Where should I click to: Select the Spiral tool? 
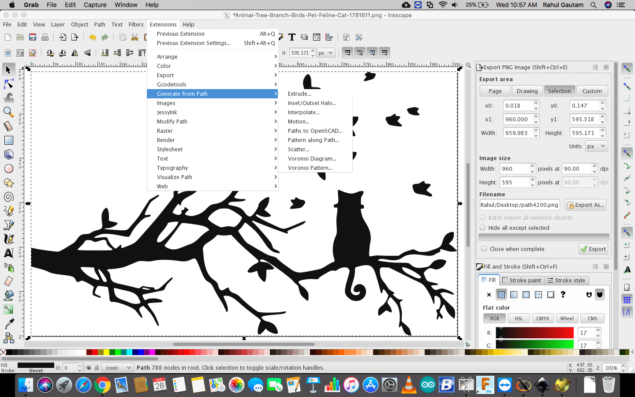tap(8, 197)
